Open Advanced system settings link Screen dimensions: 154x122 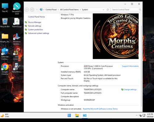coord(38,33)
